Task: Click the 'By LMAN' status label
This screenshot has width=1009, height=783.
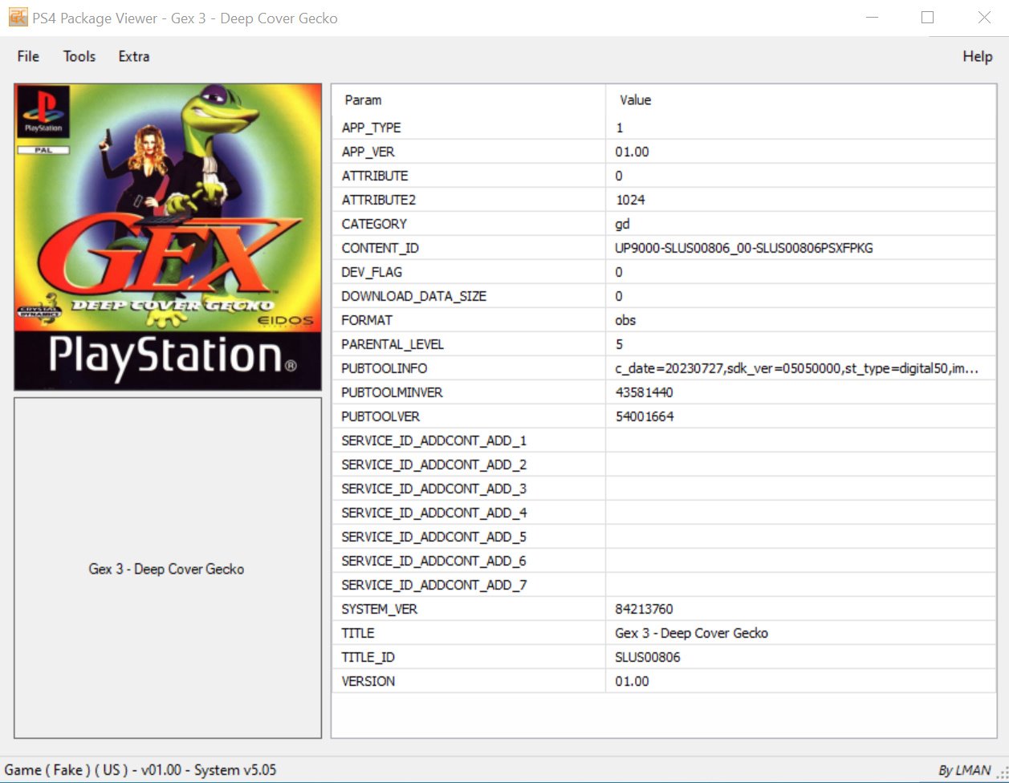Action: (x=964, y=771)
